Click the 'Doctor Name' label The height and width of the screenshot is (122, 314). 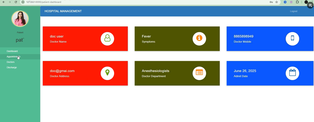pos(58,42)
